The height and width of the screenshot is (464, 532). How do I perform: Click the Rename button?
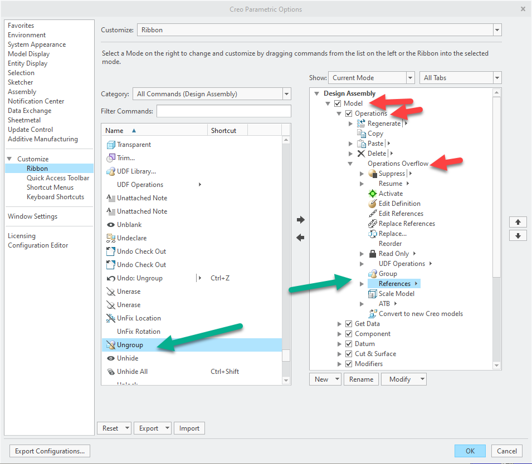tap(362, 379)
